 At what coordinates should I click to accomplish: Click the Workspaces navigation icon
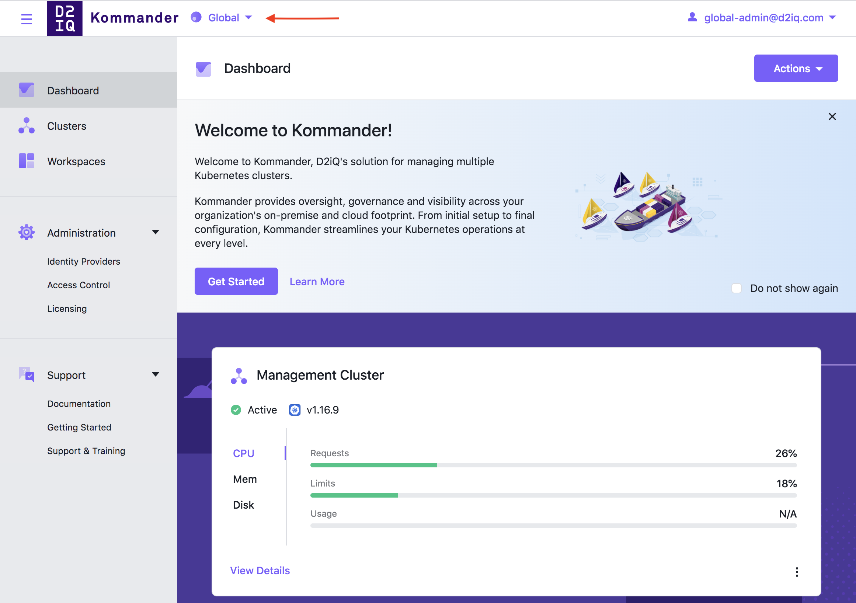point(27,161)
